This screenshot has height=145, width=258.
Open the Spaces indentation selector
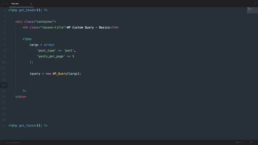click(239, 142)
